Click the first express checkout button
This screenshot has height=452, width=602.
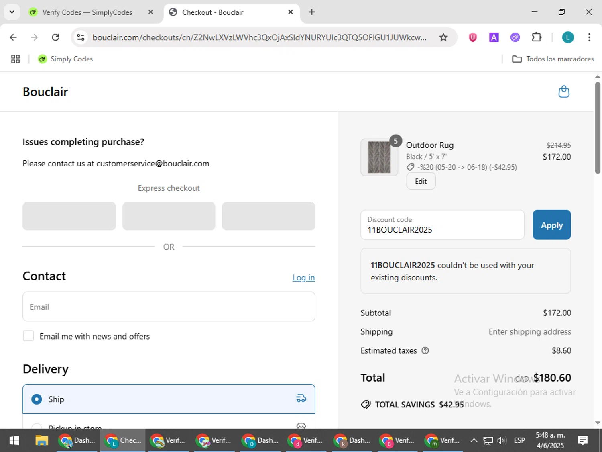click(x=69, y=216)
